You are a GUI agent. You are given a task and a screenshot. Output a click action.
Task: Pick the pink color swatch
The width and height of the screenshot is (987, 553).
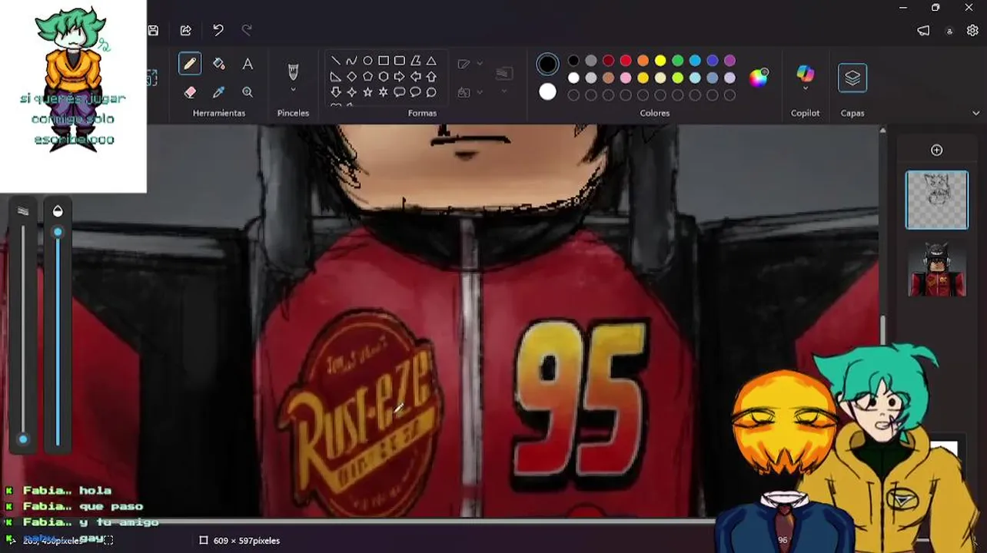(626, 78)
